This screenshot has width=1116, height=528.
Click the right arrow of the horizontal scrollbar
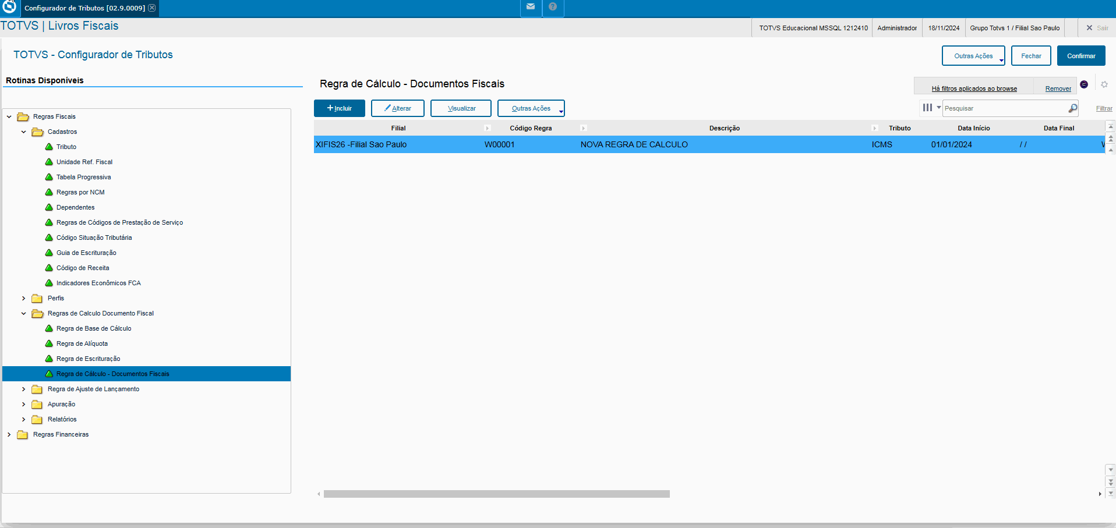[x=1100, y=494]
